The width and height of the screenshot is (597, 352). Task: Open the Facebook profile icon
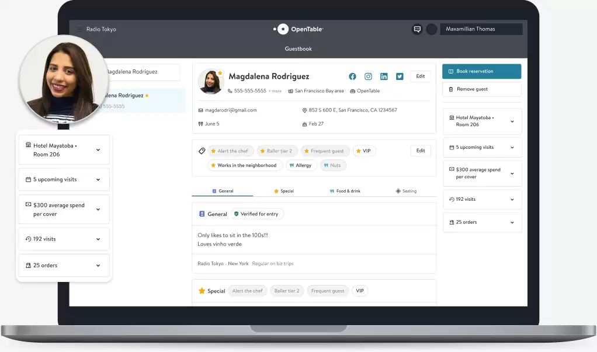[352, 76]
